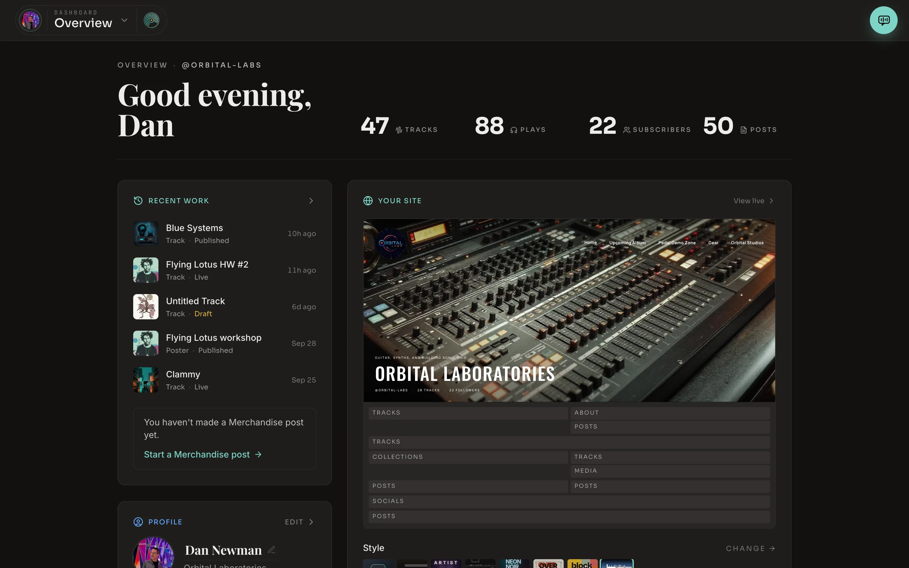The width and height of the screenshot is (909, 568).
Task: Click the Change style link
Action: [751, 548]
